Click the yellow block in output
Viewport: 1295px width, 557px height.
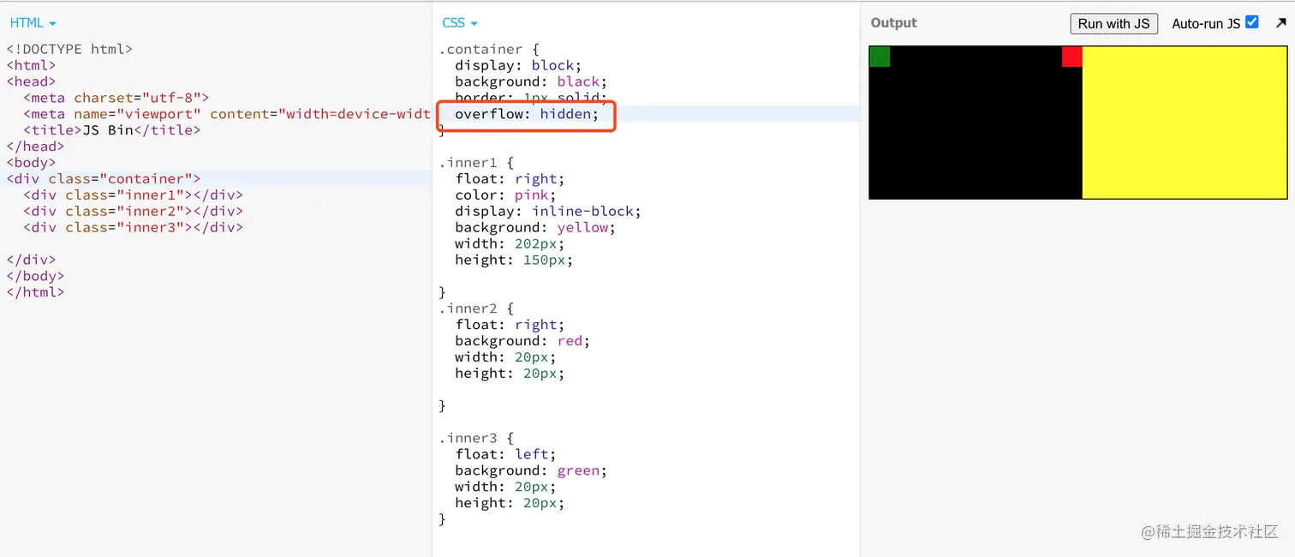point(1185,123)
